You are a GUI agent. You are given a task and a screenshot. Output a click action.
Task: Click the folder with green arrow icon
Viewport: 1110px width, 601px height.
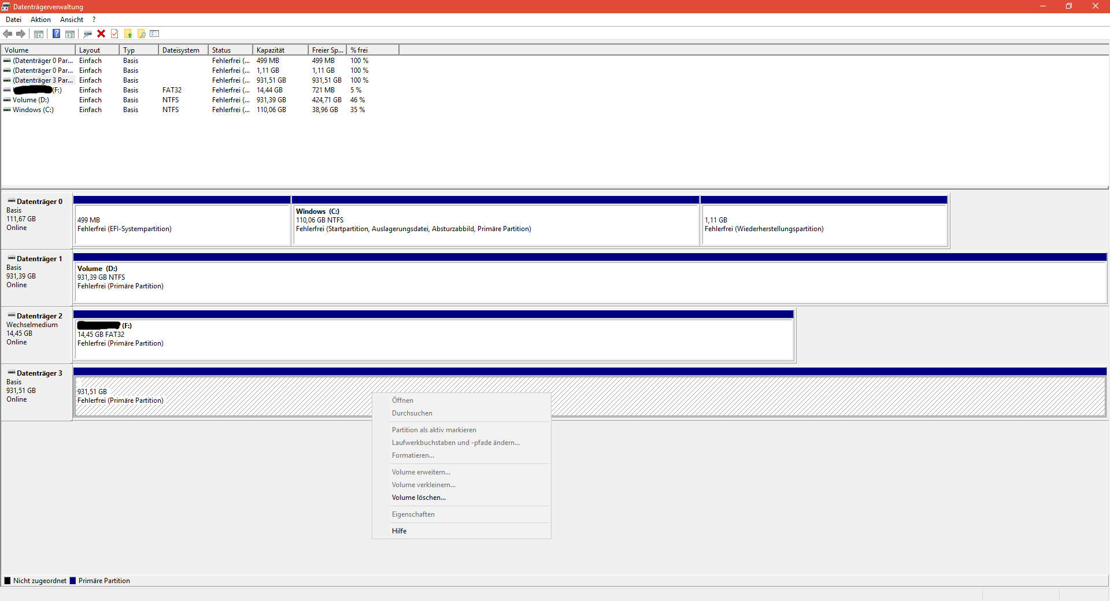[128, 34]
